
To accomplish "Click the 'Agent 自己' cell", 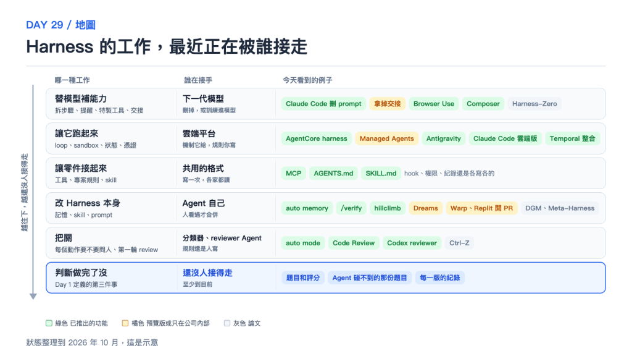I will point(204,203).
